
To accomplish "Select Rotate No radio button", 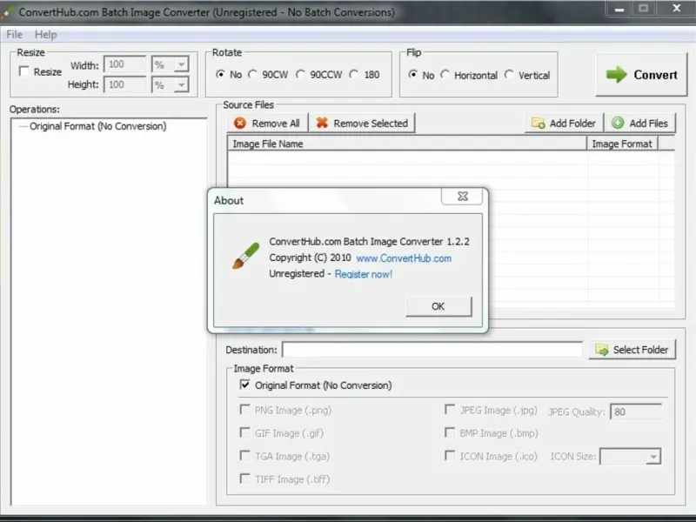I will [x=220, y=74].
